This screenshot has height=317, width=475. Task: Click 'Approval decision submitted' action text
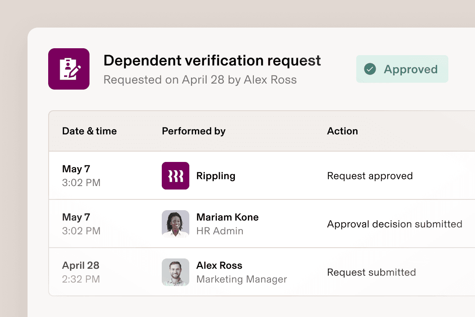pos(395,224)
